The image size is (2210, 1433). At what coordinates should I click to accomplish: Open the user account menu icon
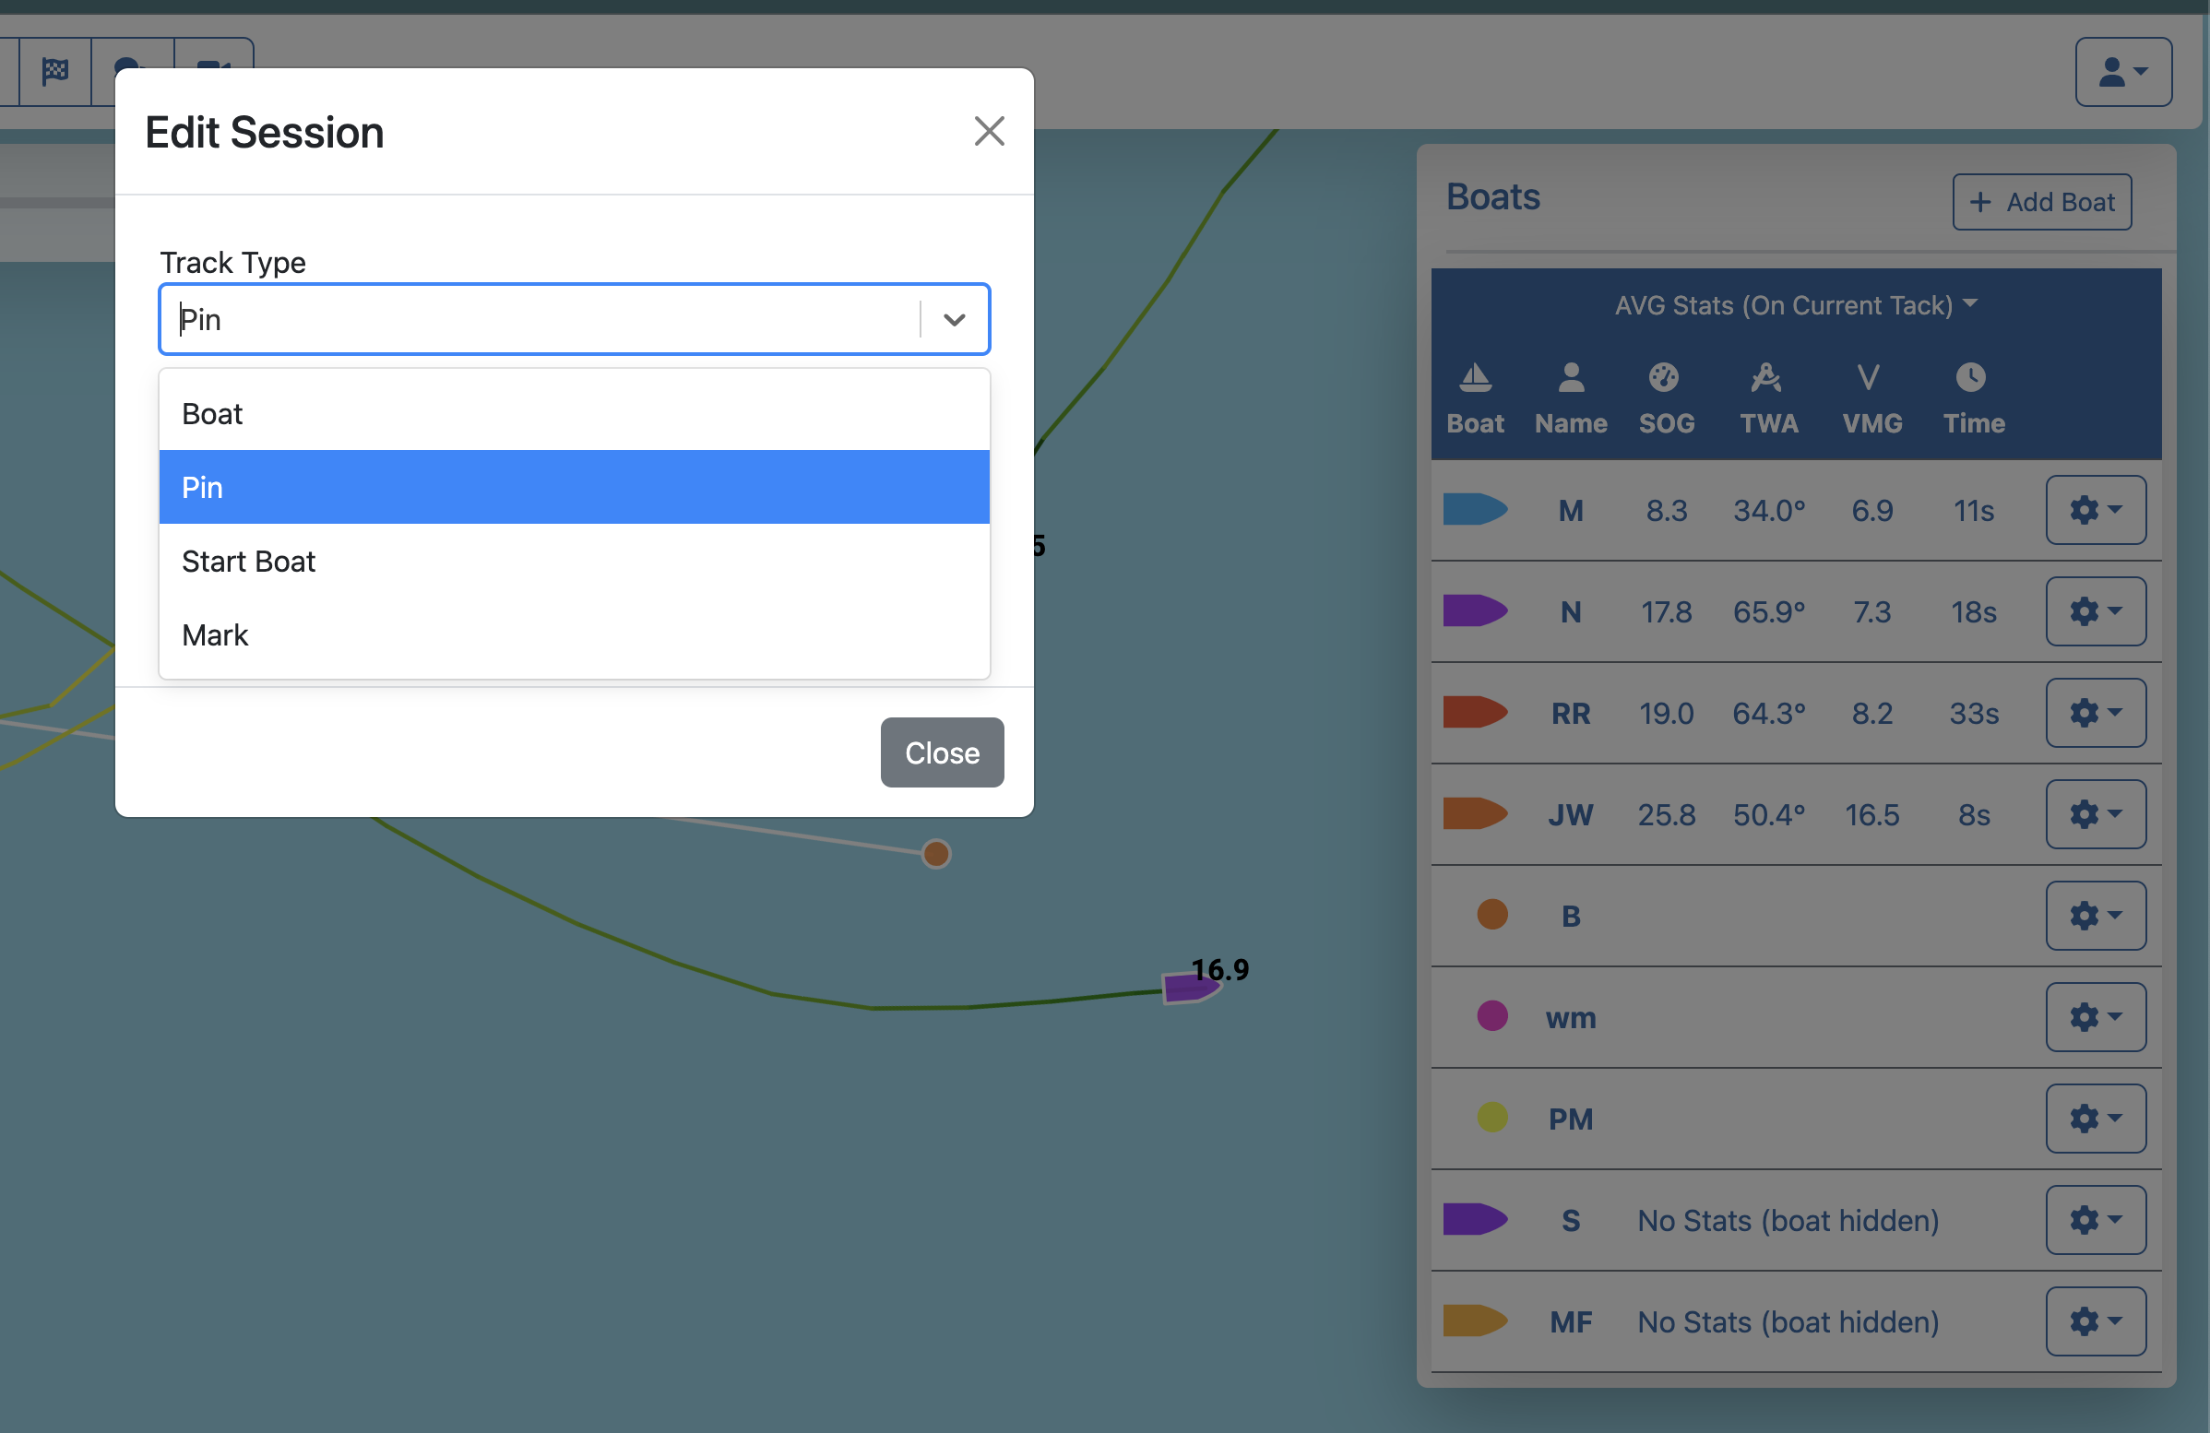click(2122, 71)
